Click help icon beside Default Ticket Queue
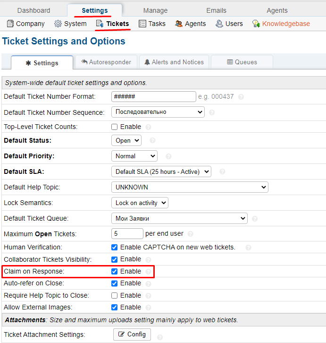 pyautogui.click(x=255, y=219)
